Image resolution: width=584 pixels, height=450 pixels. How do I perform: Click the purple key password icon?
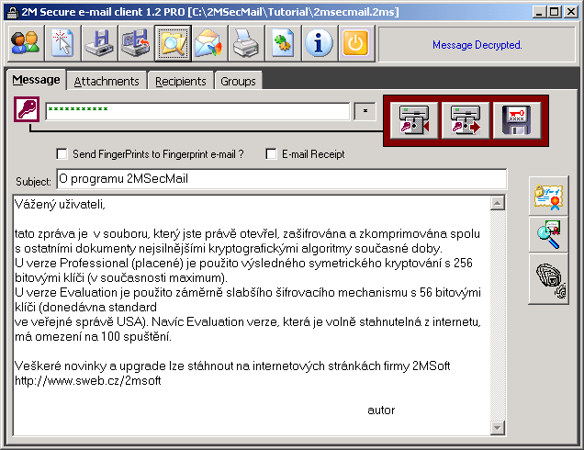pos(27,109)
